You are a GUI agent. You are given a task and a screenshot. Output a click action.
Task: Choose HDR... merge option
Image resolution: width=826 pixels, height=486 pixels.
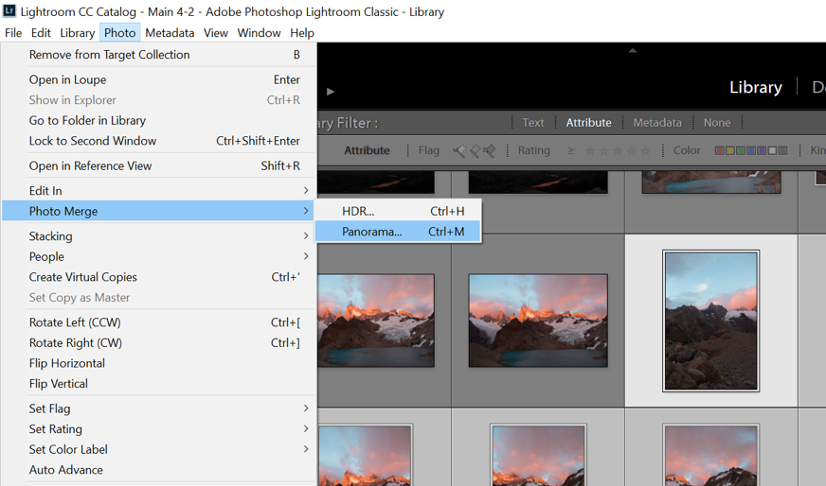coord(398,211)
